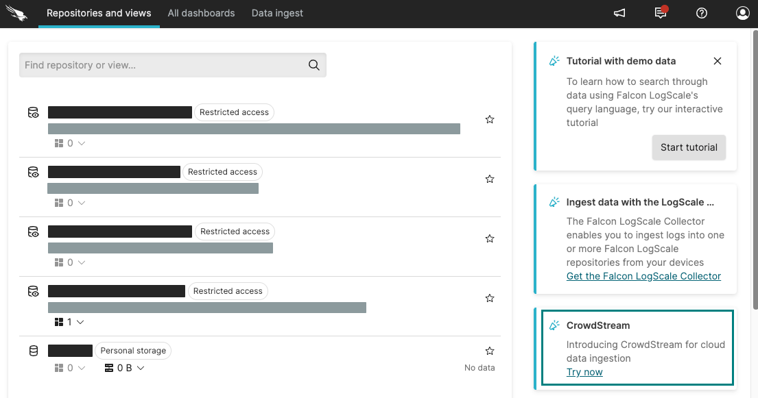The width and height of the screenshot is (758, 398).
Task: Toggle favorite star on the fourth repository
Action: (x=490, y=298)
